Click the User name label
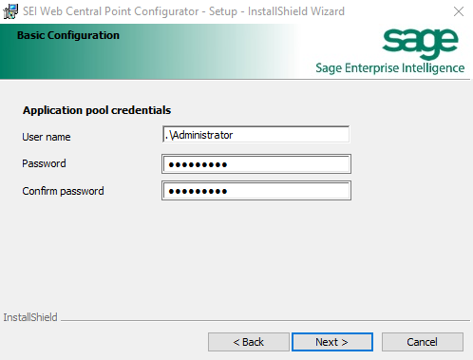 tap(47, 137)
